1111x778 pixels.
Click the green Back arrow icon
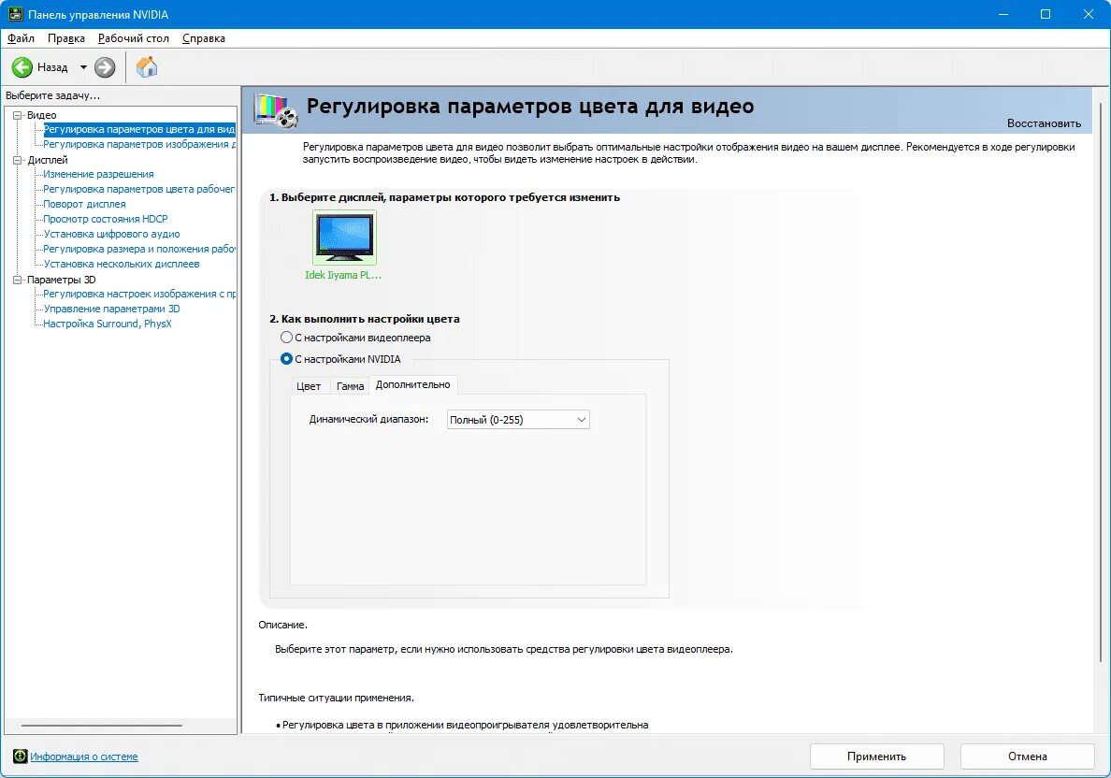[22, 67]
